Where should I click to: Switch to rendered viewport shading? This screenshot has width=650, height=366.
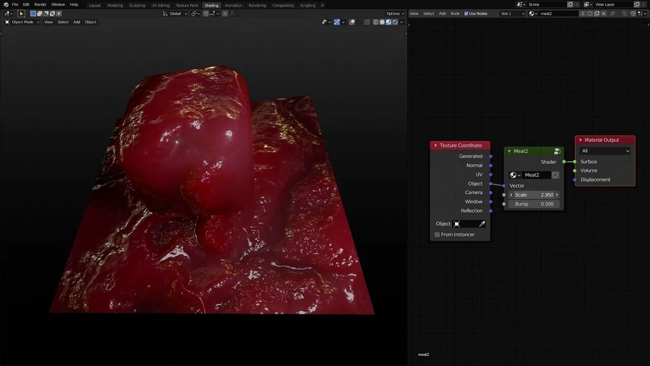pyautogui.click(x=395, y=22)
